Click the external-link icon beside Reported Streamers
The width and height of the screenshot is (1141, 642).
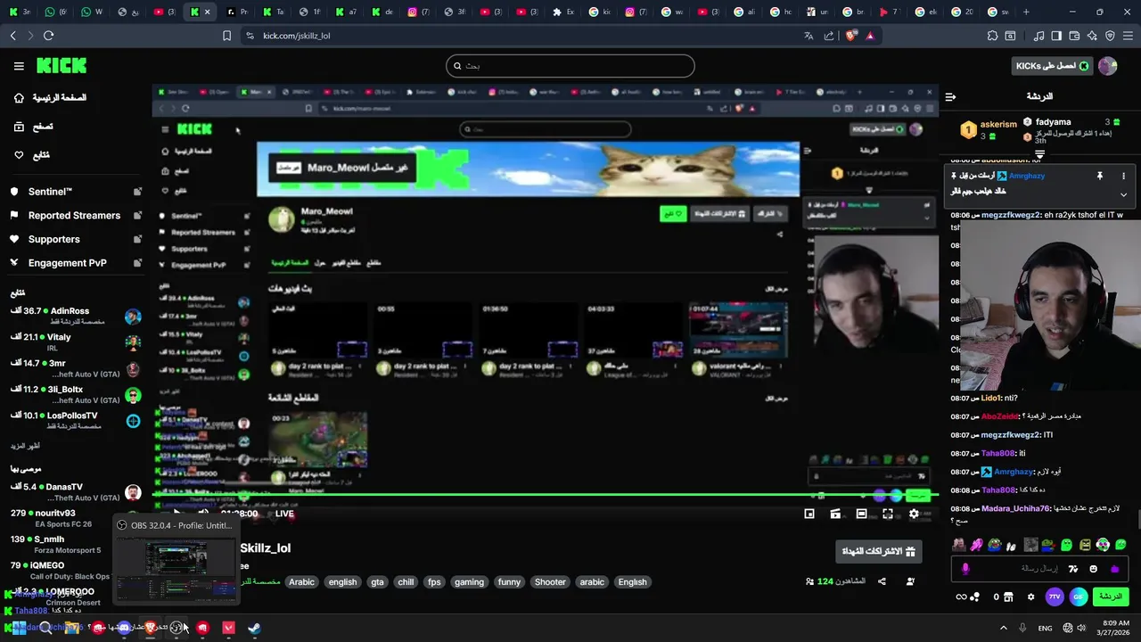pos(137,216)
